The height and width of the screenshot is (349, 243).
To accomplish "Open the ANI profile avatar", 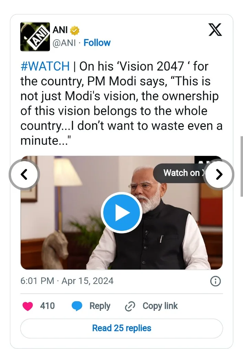I will click(35, 37).
